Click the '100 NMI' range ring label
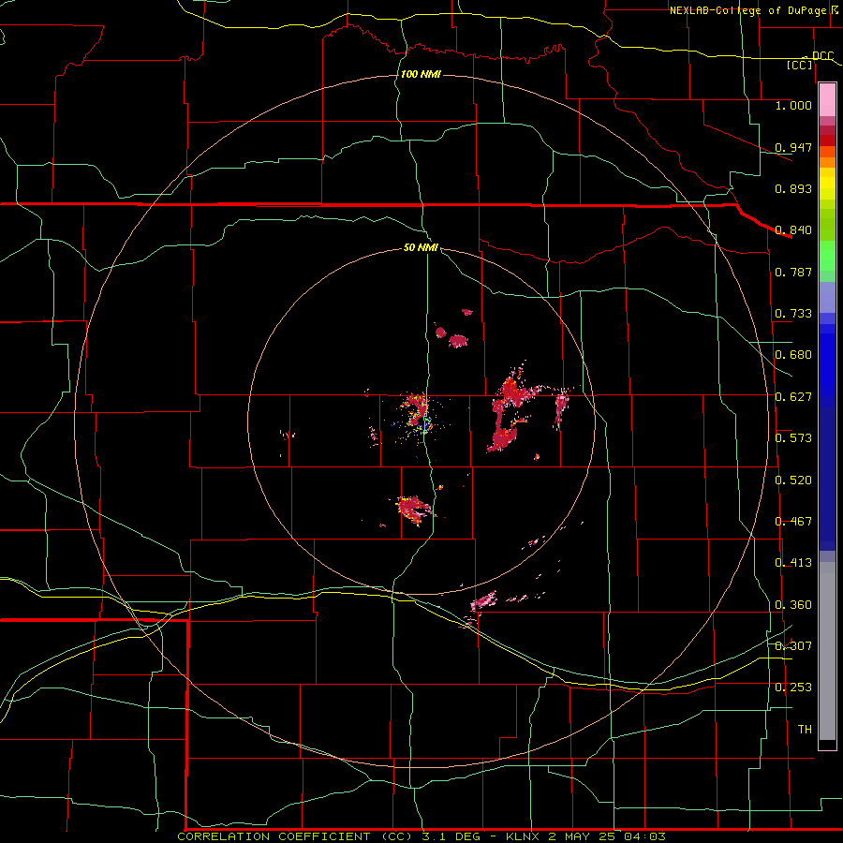The height and width of the screenshot is (843, 843). pyautogui.click(x=421, y=74)
